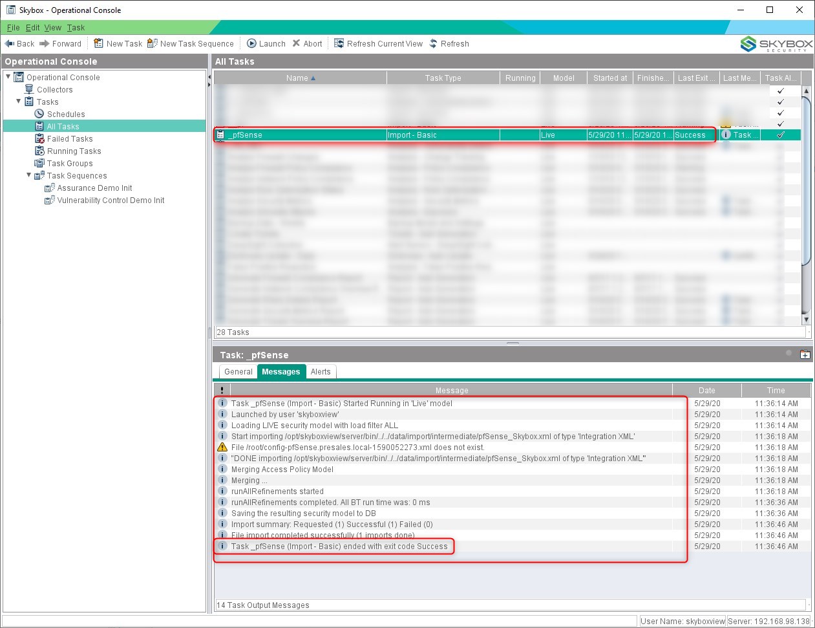The height and width of the screenshot is (628, 815).
Task: Click 'Loading LIVE security model' message
Action: 315,426
